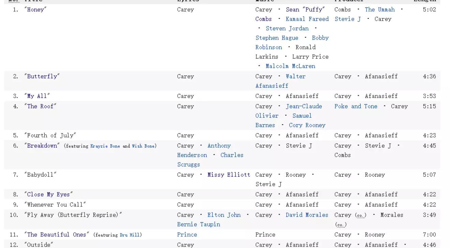Open the "Breakdown" title link

pyautogui.click(x=42, y=146)
